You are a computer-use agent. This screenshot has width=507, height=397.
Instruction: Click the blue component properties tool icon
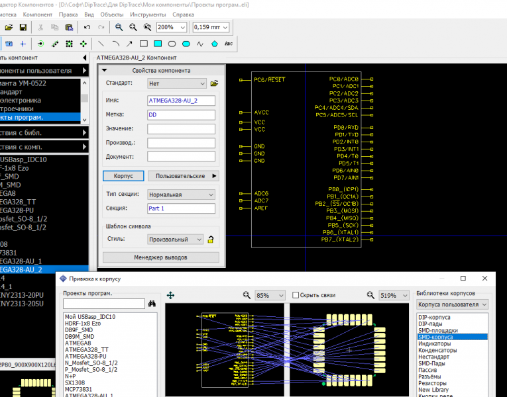point(9,44)
